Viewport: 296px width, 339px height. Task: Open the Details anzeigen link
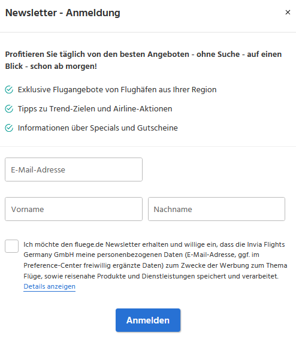50,286
